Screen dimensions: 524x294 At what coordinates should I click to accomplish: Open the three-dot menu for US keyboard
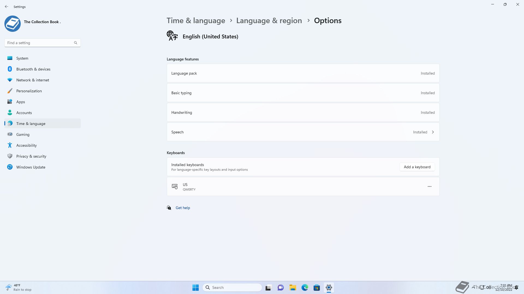pos(429,186)
